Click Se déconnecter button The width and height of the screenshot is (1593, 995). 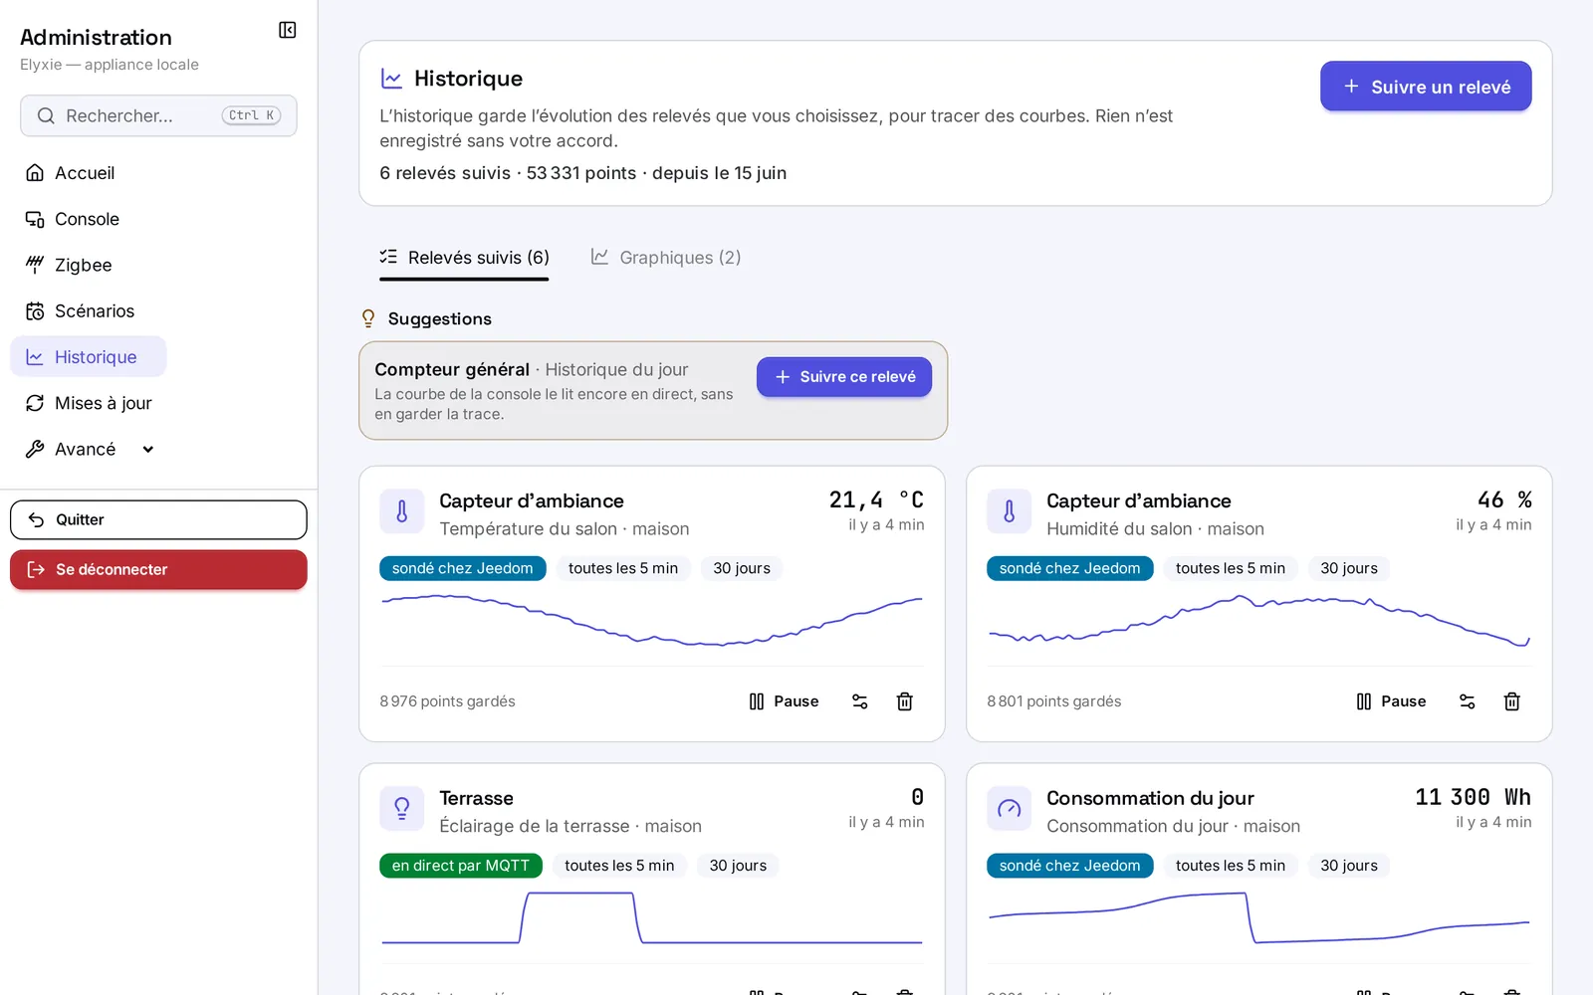[x=158, y=570]
